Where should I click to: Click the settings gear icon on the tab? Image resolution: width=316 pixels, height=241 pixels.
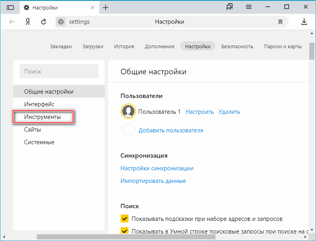coord(26,8)
